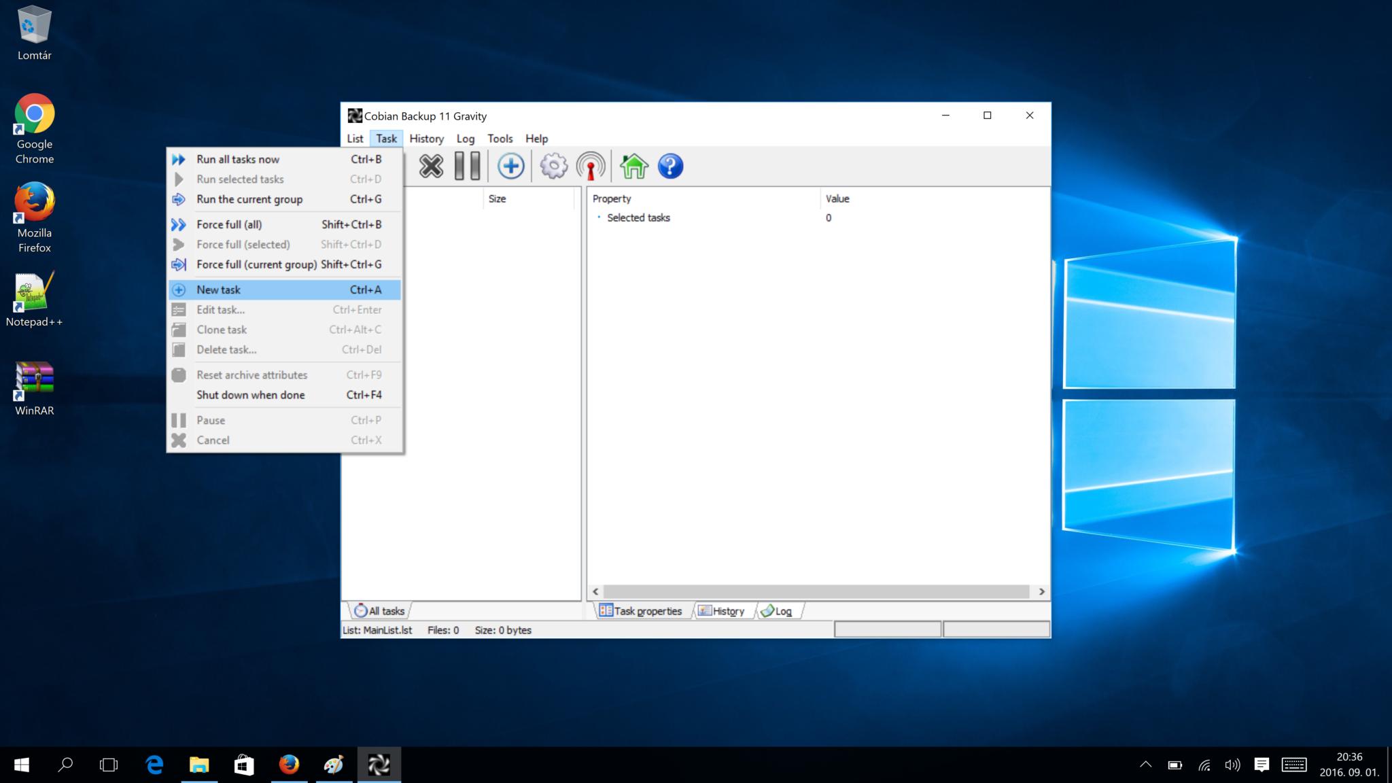Open the Cobian homepage via the home icon
The height and width of the screenshot is (783, 1392).
(633, 165)
